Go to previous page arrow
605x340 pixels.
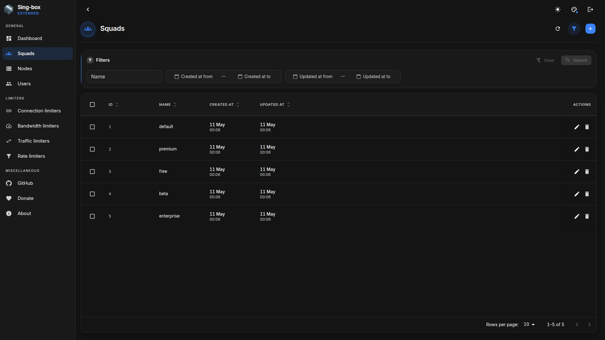coord(577,325)
